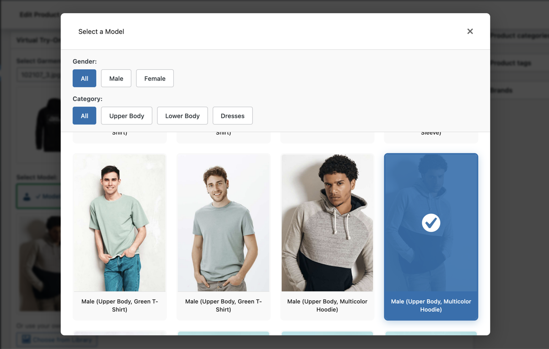The width and height of the screenshot is (549, 349).
Task: Filter models by Lower Body category
Action: click(182, 115)
